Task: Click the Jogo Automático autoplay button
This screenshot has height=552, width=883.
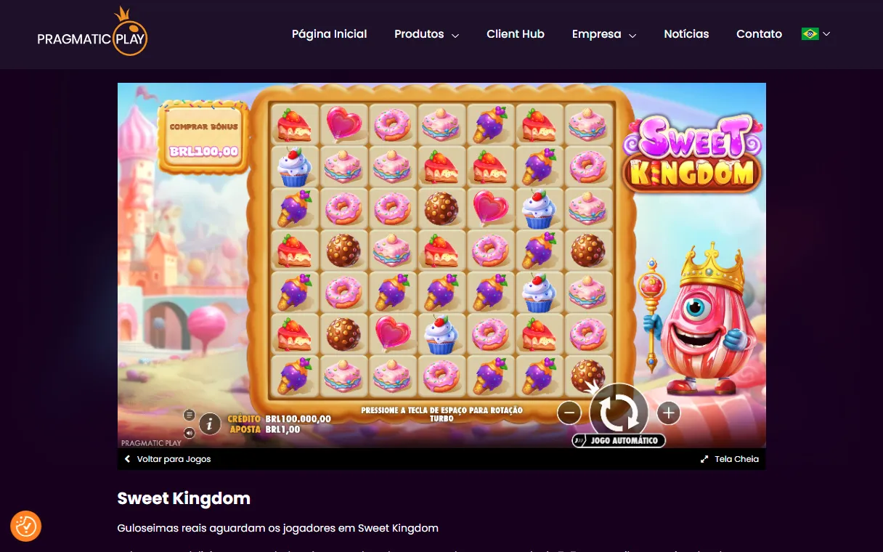Action: 619,440
